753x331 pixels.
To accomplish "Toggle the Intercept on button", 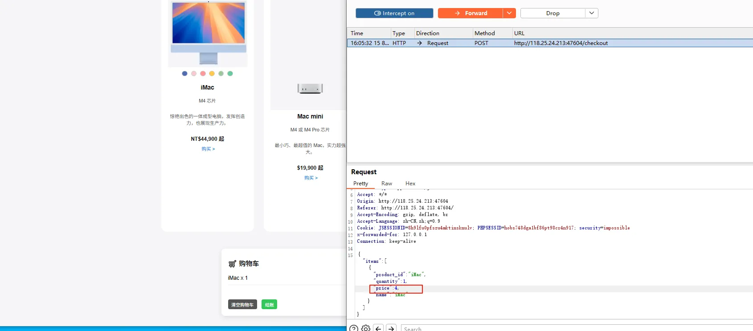I will pos(394,13).
